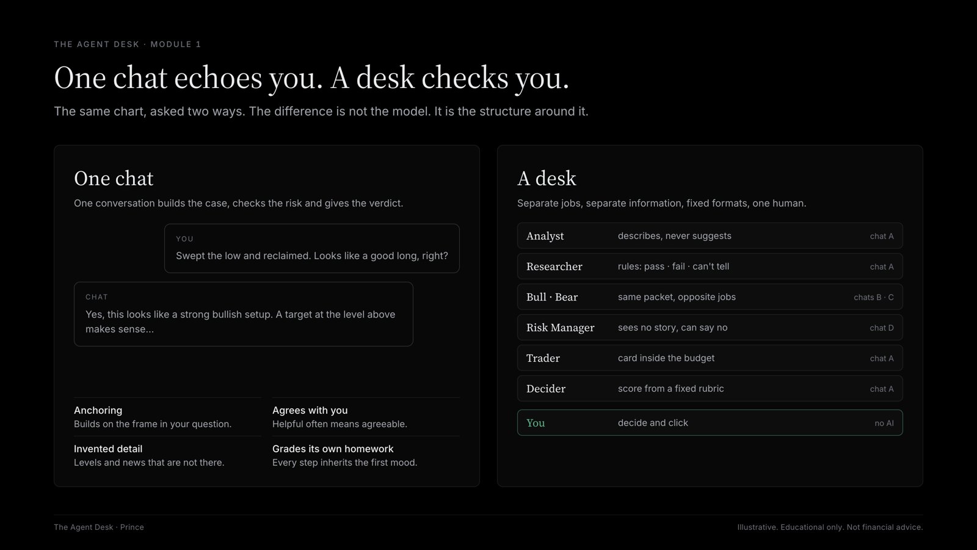The image size is (977, 550).
Task: Select the Researcher row label
Action: point(554,266)
